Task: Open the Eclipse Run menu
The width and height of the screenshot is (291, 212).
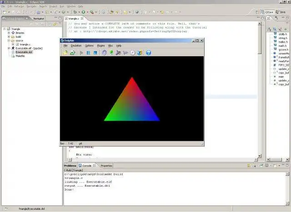Action: [62, 6]
